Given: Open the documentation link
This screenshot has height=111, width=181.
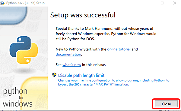Looking at the screenshot, I should click(x=68, y=54).
